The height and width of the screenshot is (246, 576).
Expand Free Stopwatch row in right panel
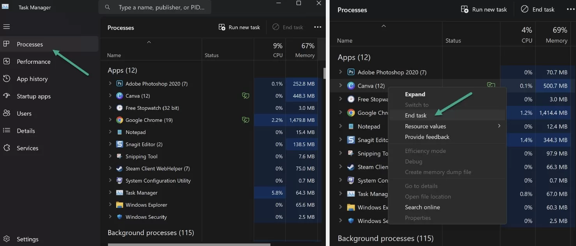coord(341,99)
